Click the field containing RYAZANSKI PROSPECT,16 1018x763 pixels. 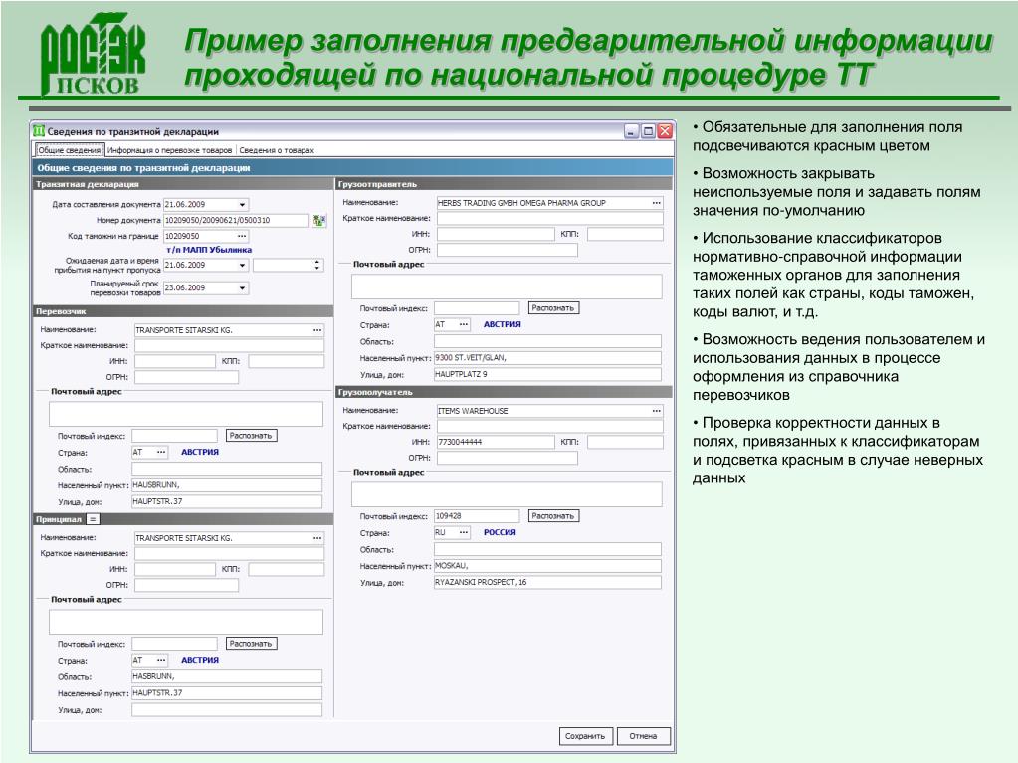coord(548,583)
